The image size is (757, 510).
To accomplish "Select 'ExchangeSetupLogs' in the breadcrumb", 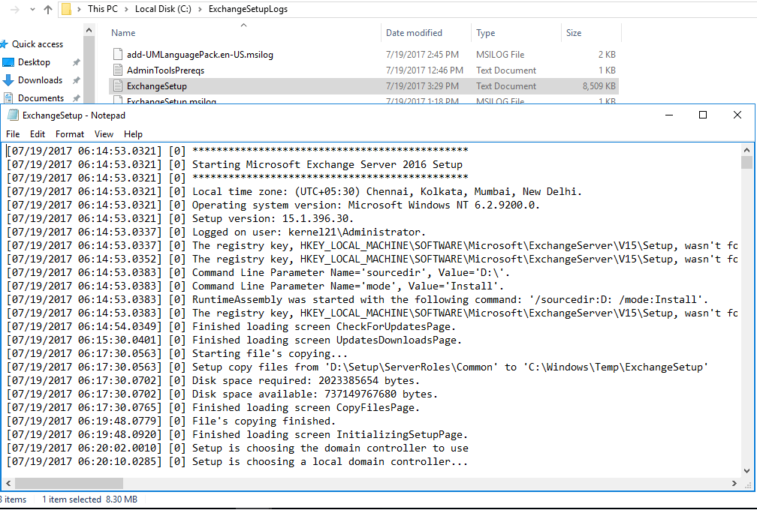I will [x=248, y=9].
